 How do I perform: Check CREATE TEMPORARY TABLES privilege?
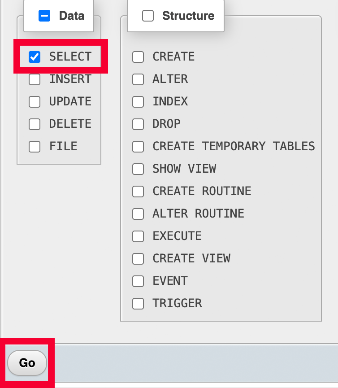pyautogui.click(x=138, y=147)
